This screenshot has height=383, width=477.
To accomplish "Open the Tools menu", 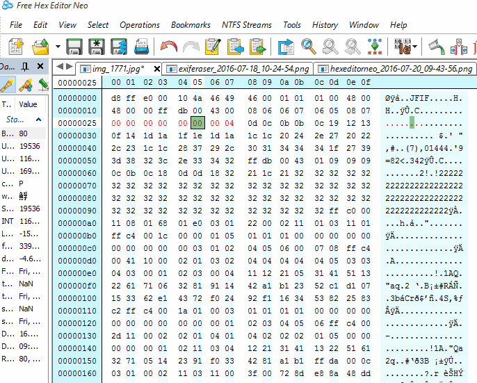I will pyautogui.click(x=292, y=25).
